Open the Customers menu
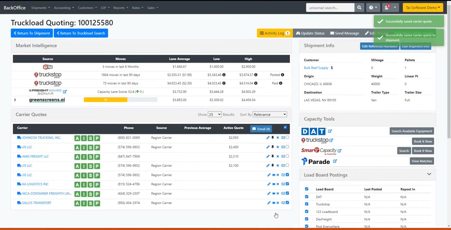This screenshot has height=230, width=451. (x=87, y=8)
